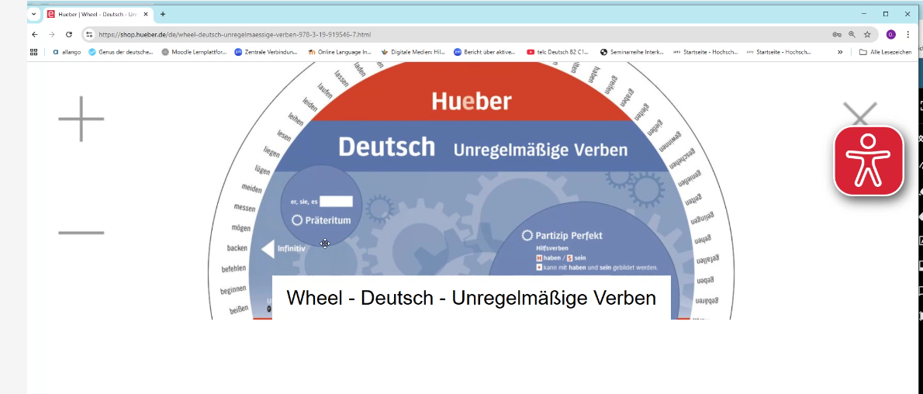The width and height of the screenshot is (923, 394).
Task: Reload the Hueber shop page
Action: coord(69,35)
